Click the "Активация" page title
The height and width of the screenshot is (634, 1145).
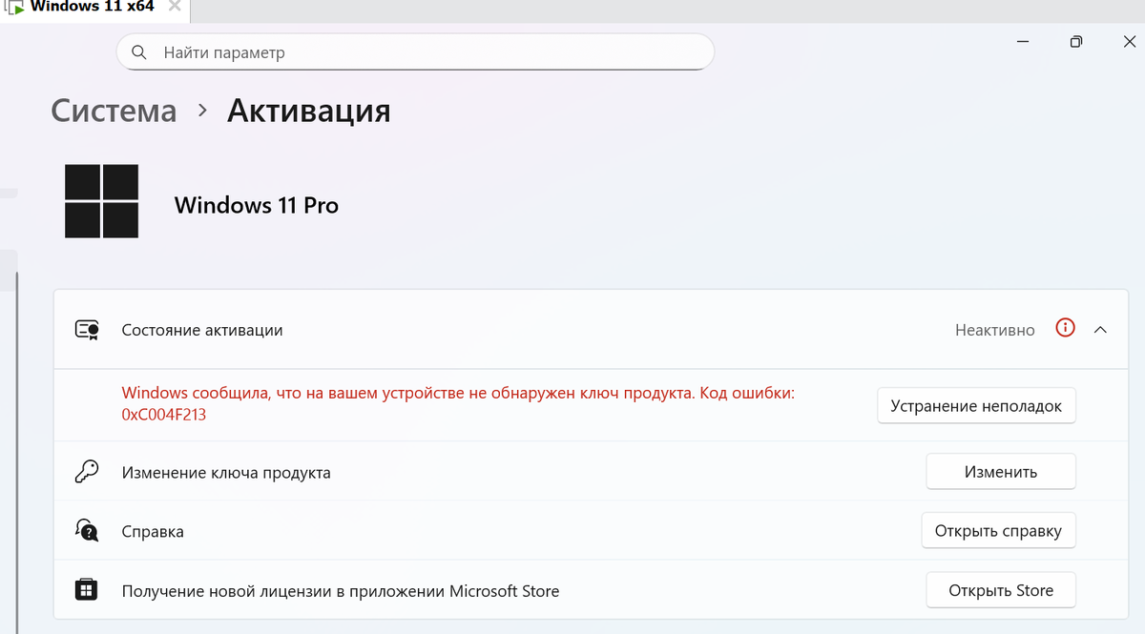308,111
